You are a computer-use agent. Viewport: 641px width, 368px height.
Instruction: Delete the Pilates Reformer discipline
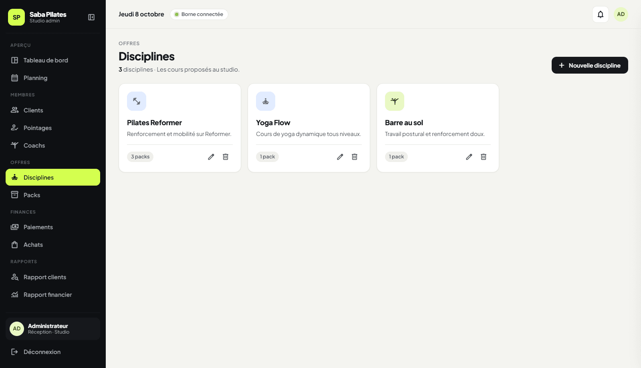[x=226, y=157]
